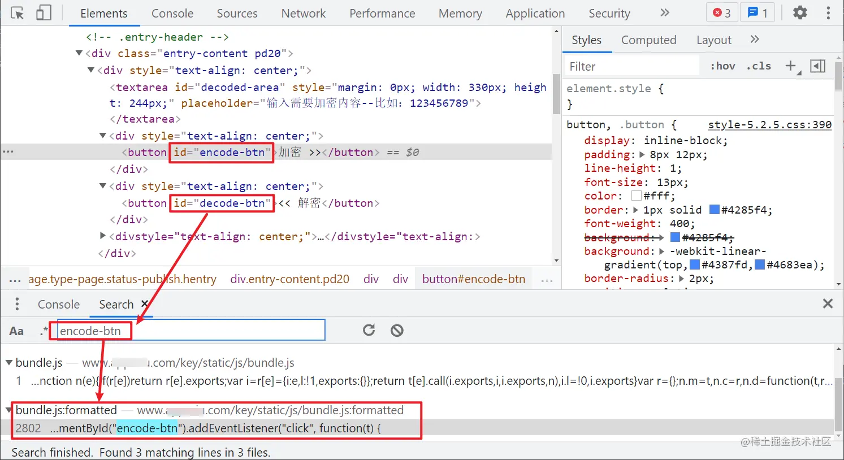This screenshot has width=844, height=460.
Task: Close the bottom drawer panel
Action: (x=828, y=303)
